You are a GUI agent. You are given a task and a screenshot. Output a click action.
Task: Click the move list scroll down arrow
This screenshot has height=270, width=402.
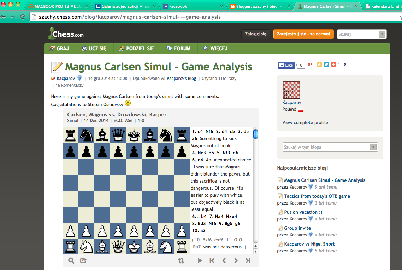(256, 252)
